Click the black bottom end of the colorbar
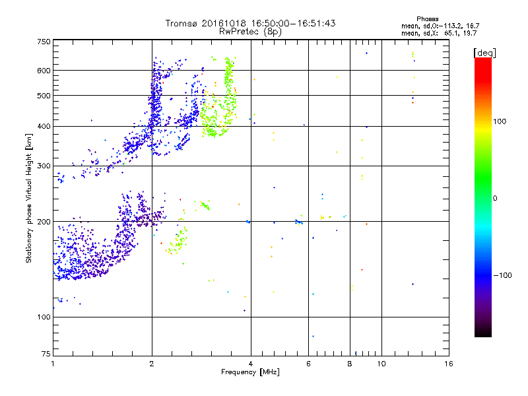 tap(483, 332)
